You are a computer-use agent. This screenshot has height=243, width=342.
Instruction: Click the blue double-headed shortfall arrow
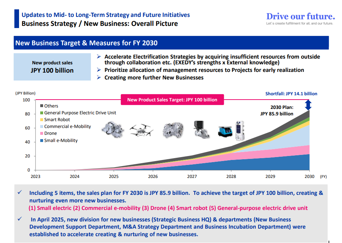[308, 105]
